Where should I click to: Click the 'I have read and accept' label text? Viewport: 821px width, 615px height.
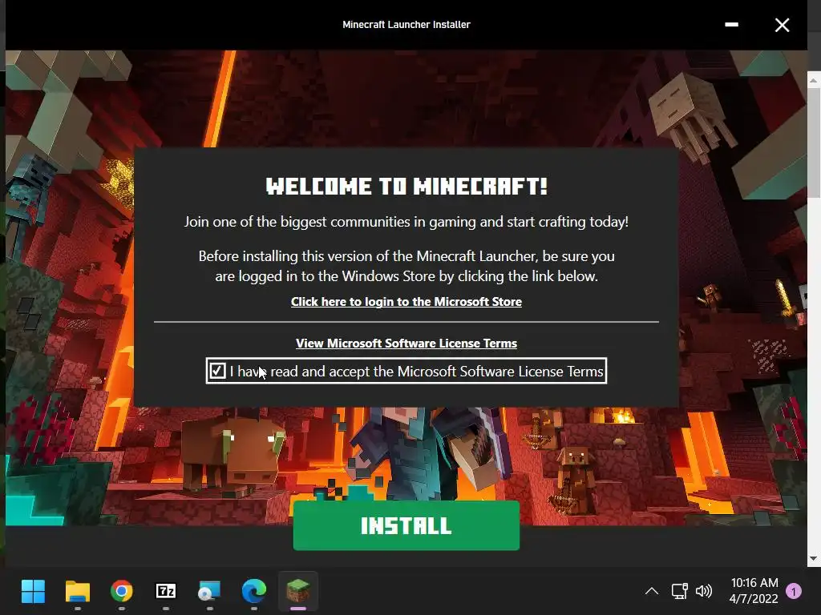click(x=417, y=372)
